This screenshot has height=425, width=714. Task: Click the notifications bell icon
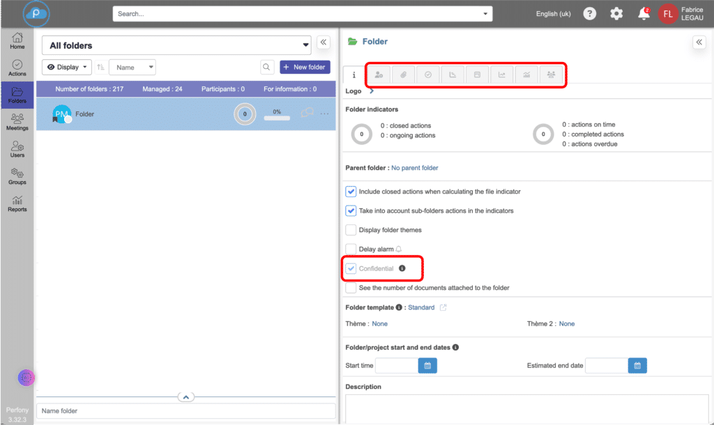644,14
